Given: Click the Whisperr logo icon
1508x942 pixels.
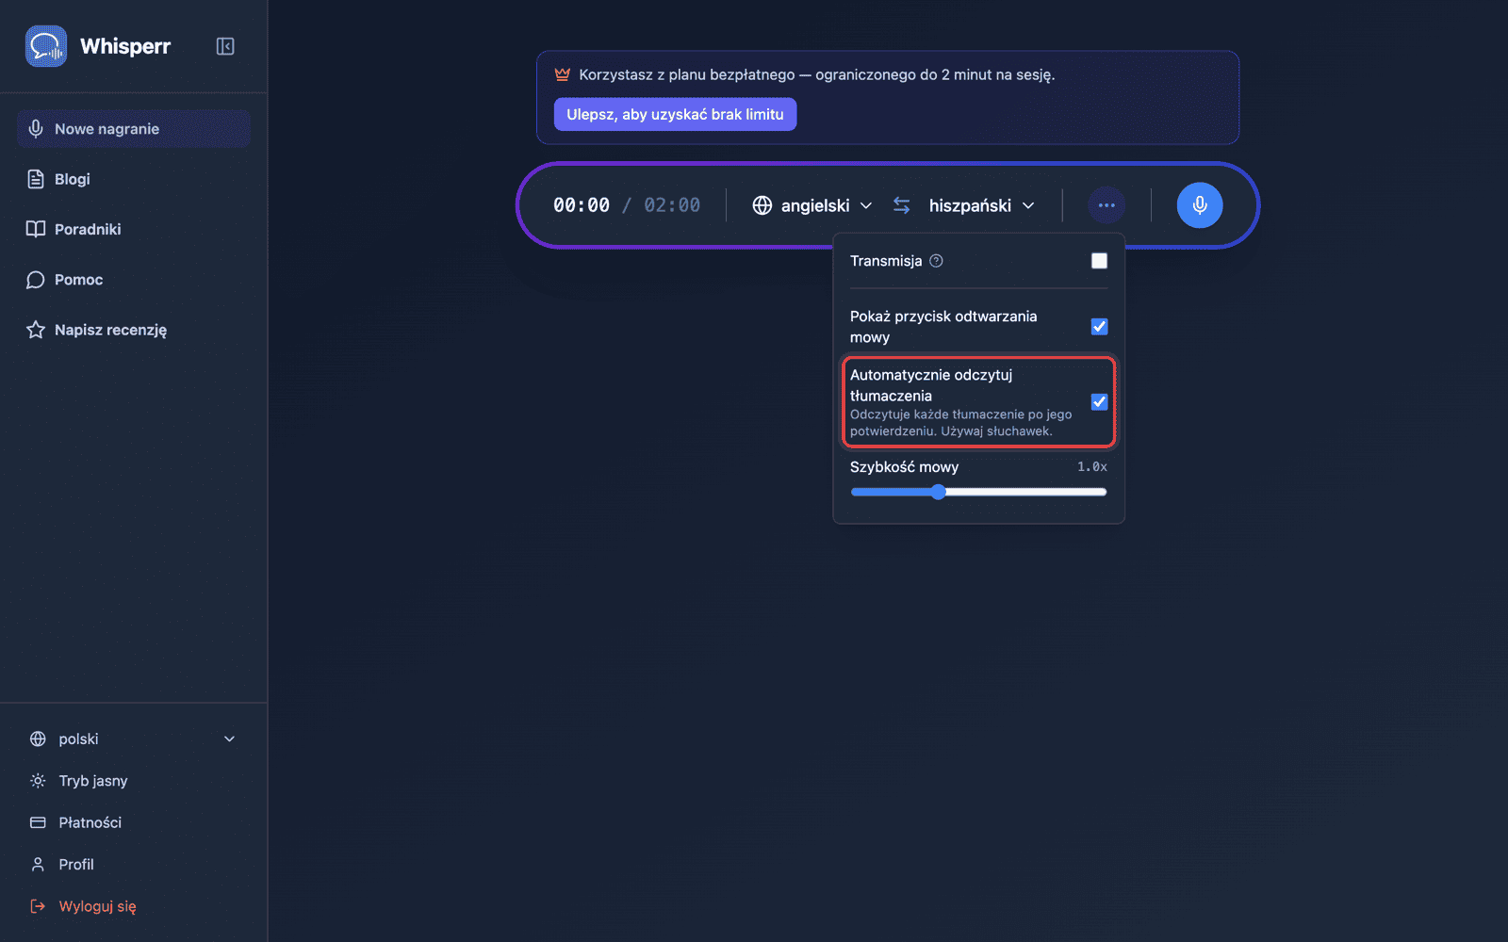Looking at the screenshot, I should 46,46.
